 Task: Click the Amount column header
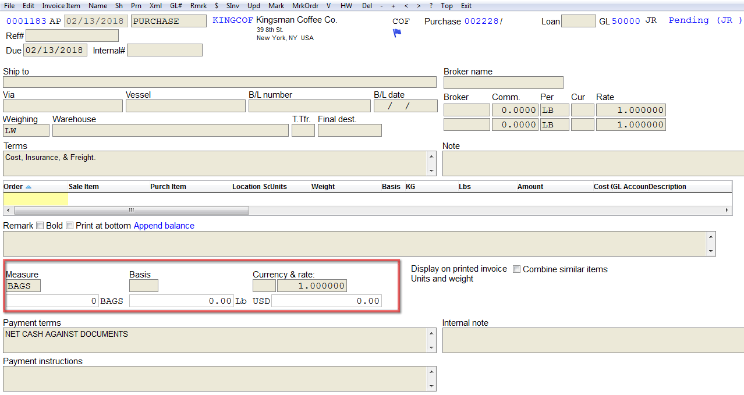pyautogui.click(x=530, y=187)
